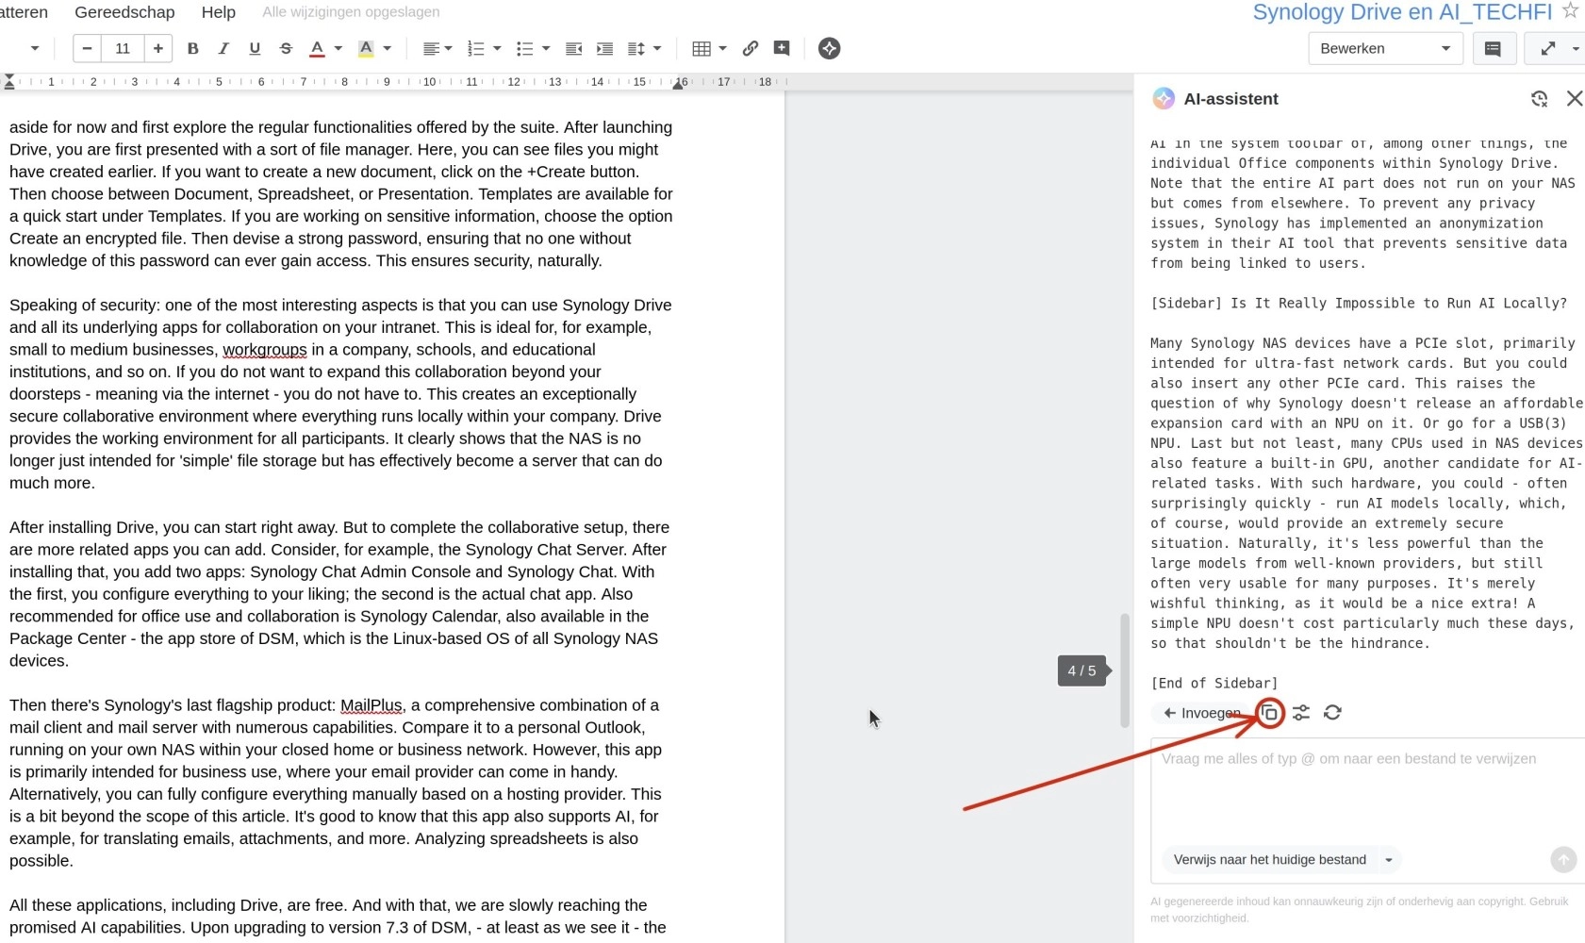Click 'Verwijs naar het huidige bestand' button
1585x943 pixels.
pyautogui.click(x=1269, y=860)
